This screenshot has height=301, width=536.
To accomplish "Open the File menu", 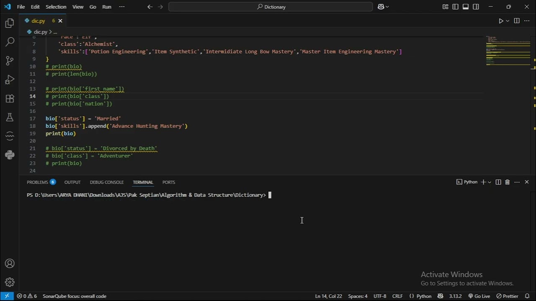I will [x=21, y=7].
